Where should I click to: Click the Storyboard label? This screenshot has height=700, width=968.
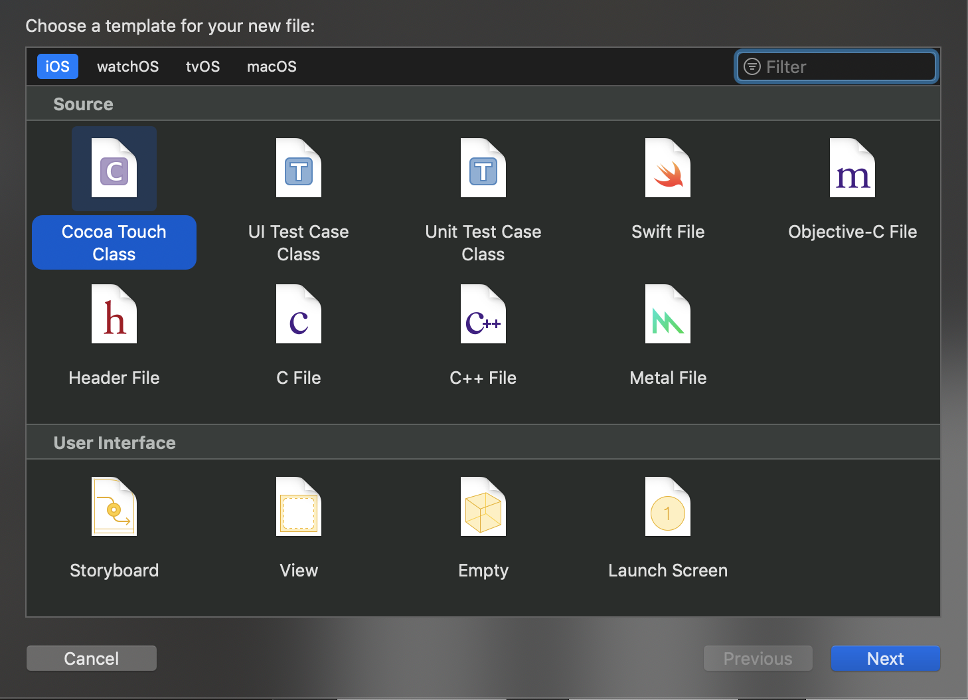[114, 570]
